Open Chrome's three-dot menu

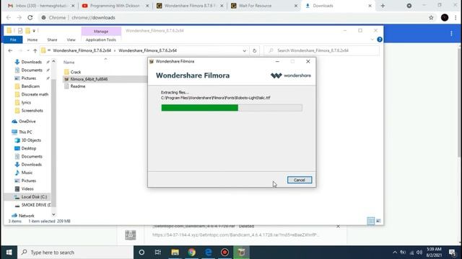[x=456, y=17]
